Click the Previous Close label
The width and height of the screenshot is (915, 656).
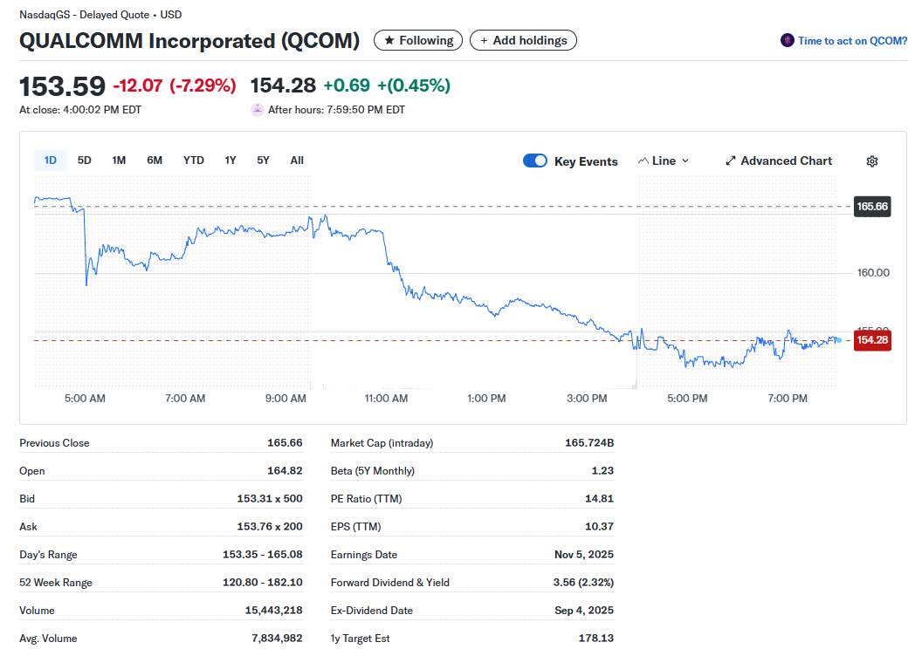coord(54,443)
